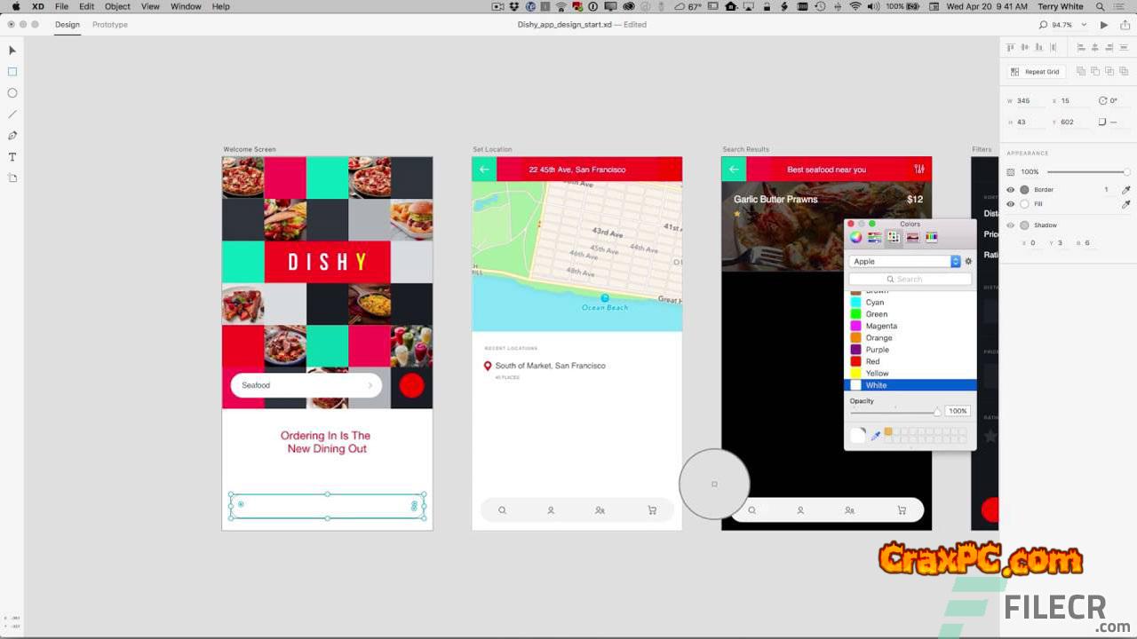The image size is (1137, 639).
Task: Open the Object menu
Action: pos(117,6)
